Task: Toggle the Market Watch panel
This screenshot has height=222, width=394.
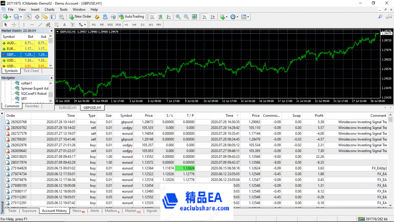Action: pos(29,17)
